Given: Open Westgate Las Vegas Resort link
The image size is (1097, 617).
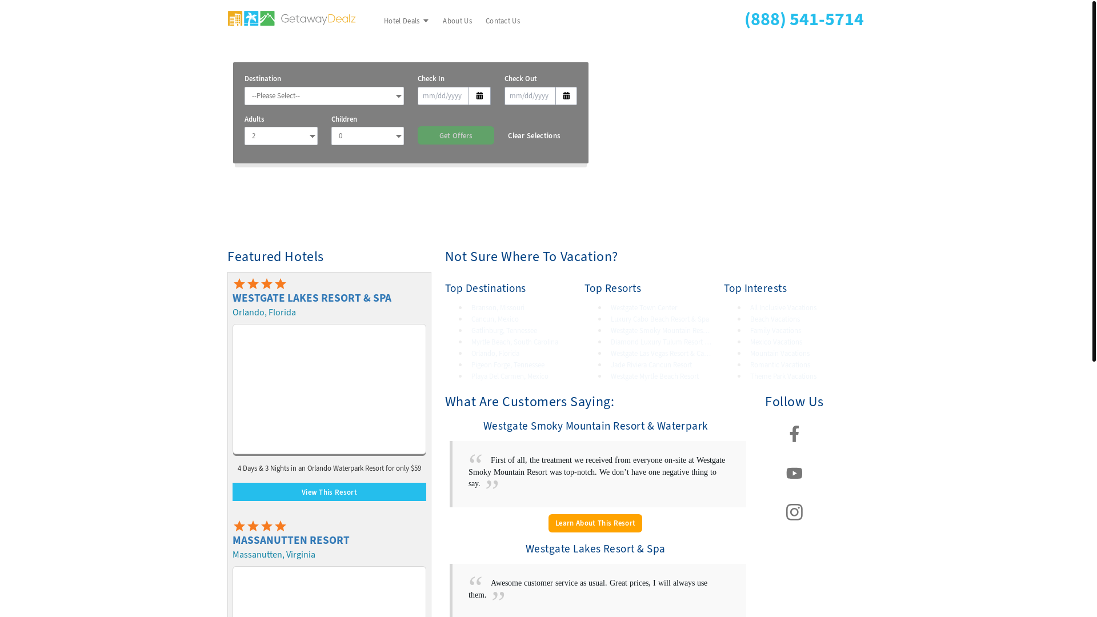Looking at the screenshot, I should click(x=660, y=354).
